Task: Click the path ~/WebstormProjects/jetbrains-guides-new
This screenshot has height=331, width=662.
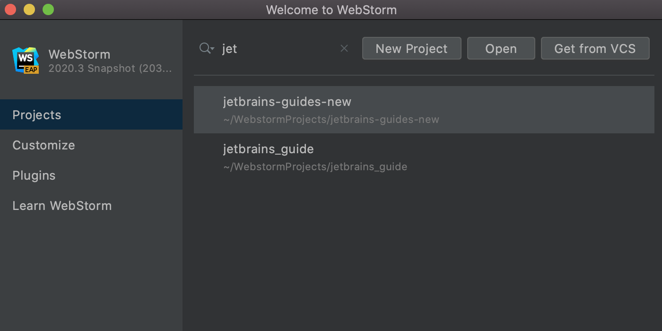Action: pos(331,120)
